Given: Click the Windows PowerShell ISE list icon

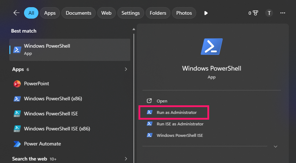Looking at the screenshot, I should click(17, 114).
